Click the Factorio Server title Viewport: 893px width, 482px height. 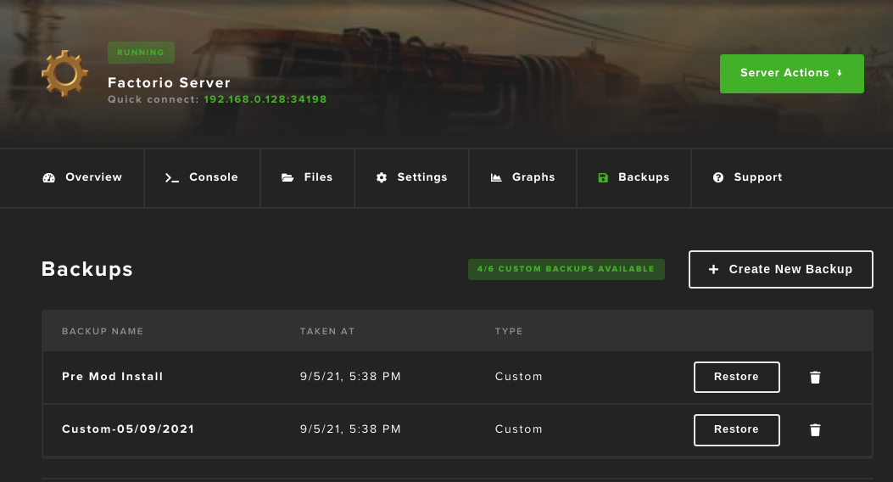click(169, 82)
